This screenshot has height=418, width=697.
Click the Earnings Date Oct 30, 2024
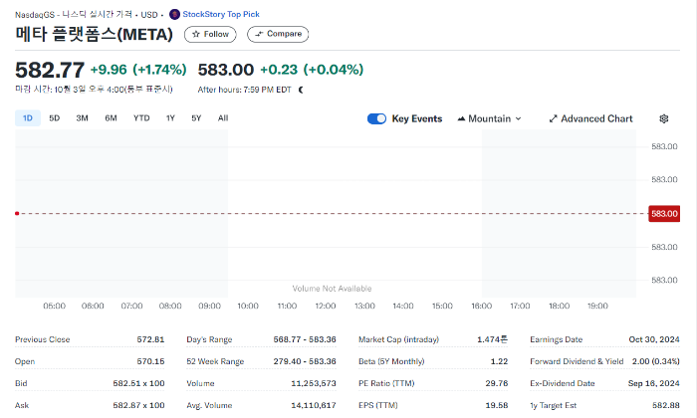click(x=654, y=339)
